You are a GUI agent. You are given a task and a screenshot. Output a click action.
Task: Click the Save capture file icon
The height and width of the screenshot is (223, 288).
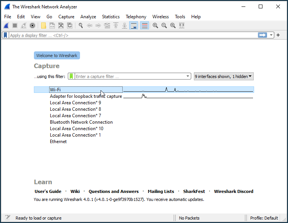pos(52,25)
